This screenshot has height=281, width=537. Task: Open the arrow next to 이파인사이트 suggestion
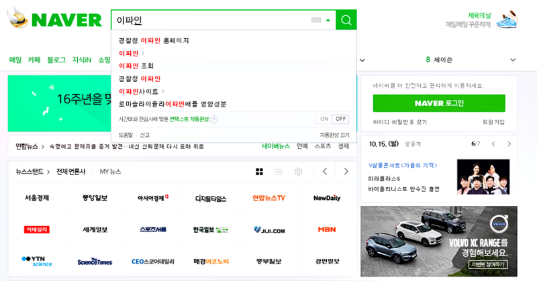[x=163, y=91]
